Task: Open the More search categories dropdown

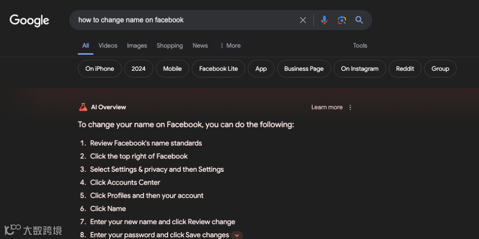Action: [230, 46]
